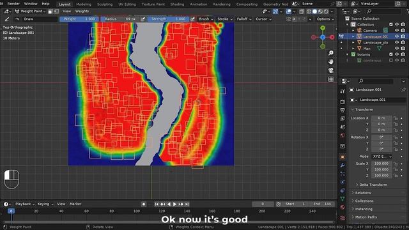Screen dimensions: 409x230
Task: Switch to solid viewport shading
Action: click(315, 11)
